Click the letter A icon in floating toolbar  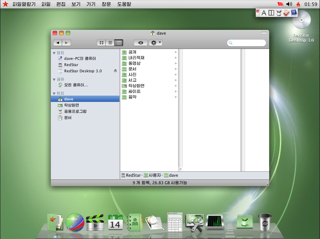[x=264, y=13]
